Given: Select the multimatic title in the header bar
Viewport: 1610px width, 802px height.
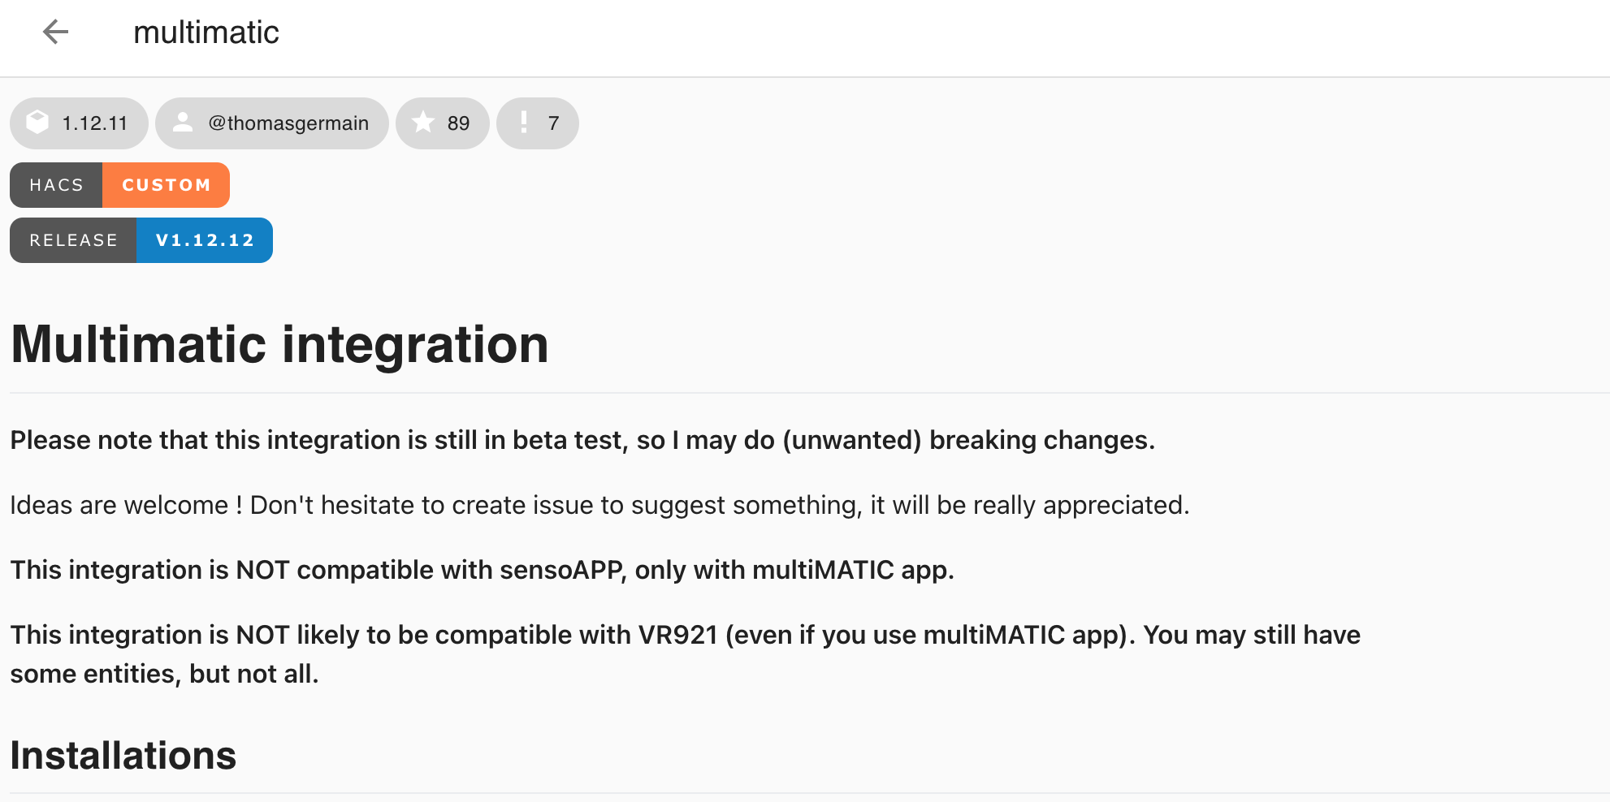Looking at the screenshot, I should [206, 32].
